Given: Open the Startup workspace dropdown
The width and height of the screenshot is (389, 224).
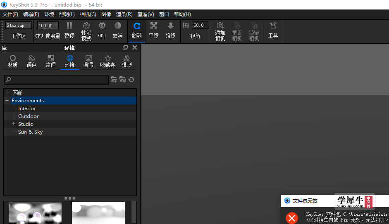Looking at the screenshot, I should [x=19, y=25].
